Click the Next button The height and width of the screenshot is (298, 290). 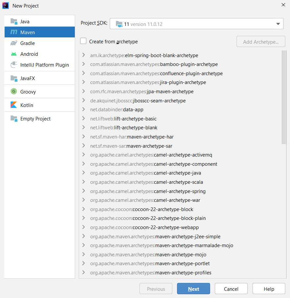193,288
